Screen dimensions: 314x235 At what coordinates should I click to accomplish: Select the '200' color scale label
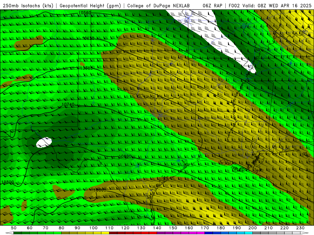(x=252, y=228)
